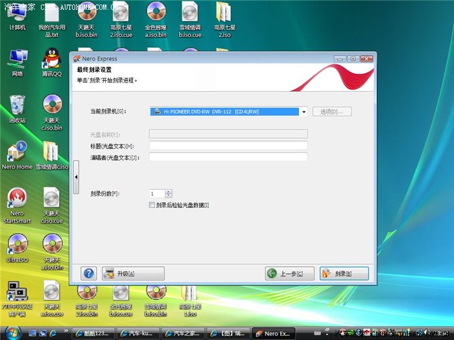Expand quick launch overflow chevron
The height and width of the screenshot is (340, 454).
[66, 331]
